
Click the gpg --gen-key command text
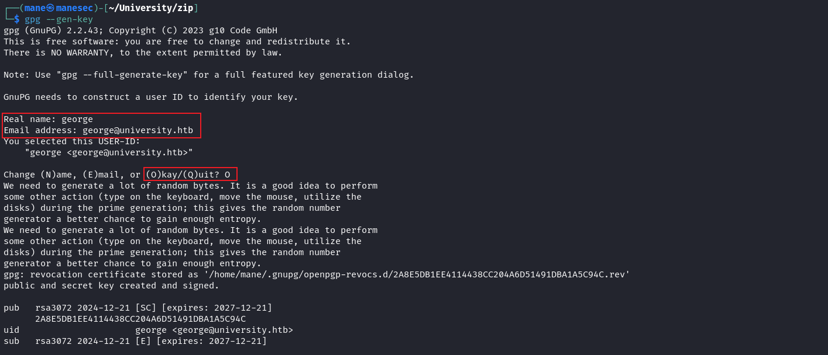click(59, 19)
